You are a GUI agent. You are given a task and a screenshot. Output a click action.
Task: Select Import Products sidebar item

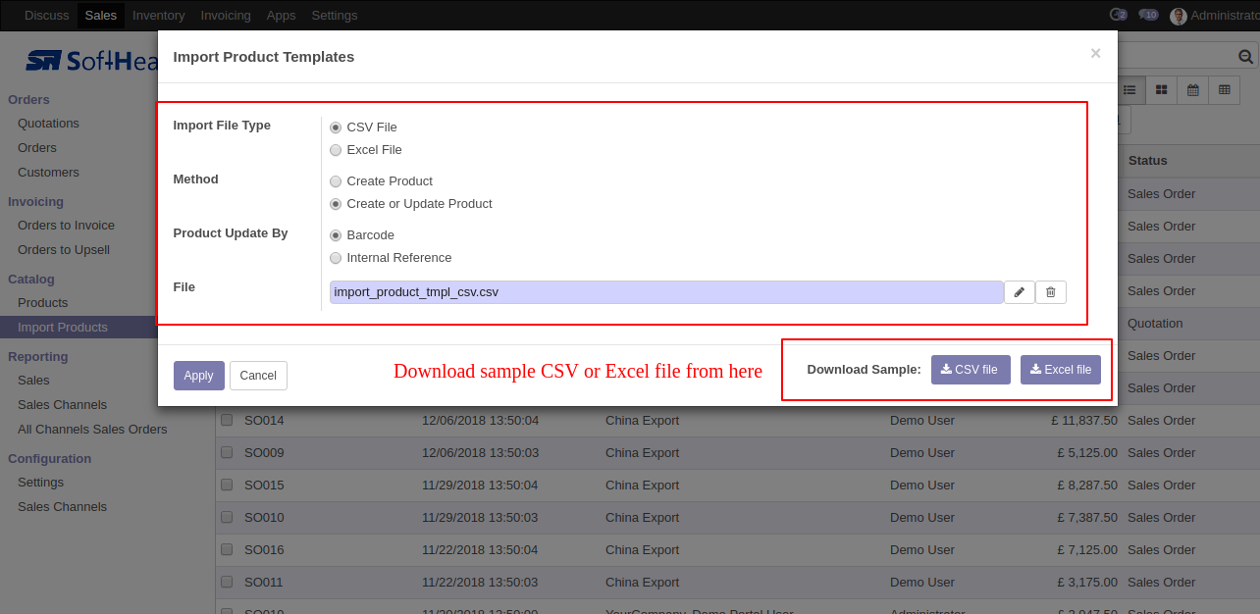(63, 328)
